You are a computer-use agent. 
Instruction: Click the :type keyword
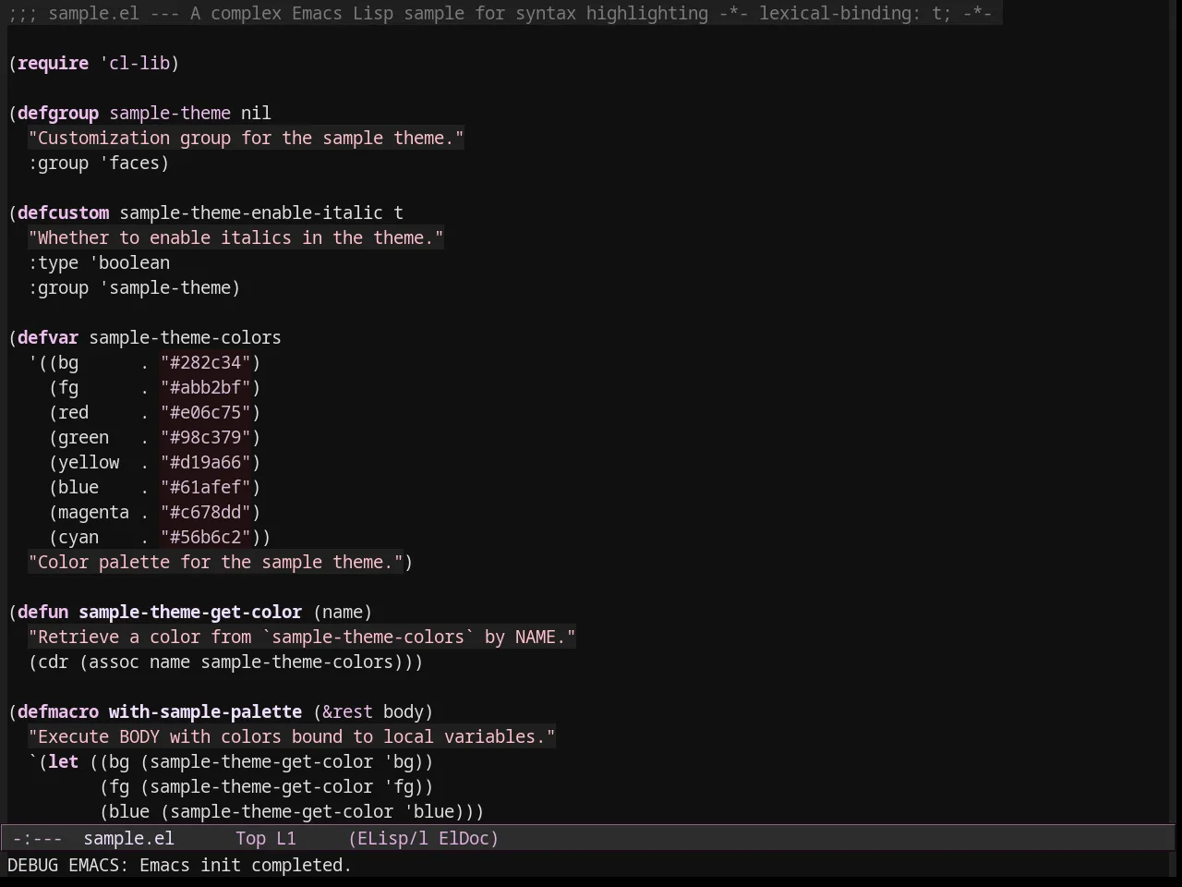(x=53, y=262)
